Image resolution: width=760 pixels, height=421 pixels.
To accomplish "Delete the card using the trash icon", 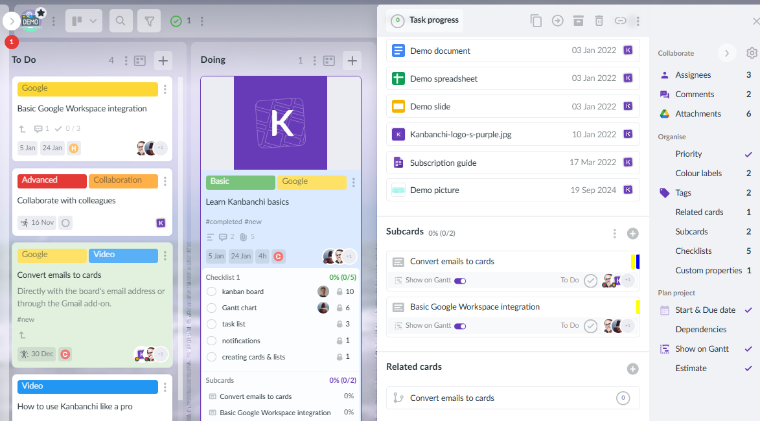I will click(599, 20).
